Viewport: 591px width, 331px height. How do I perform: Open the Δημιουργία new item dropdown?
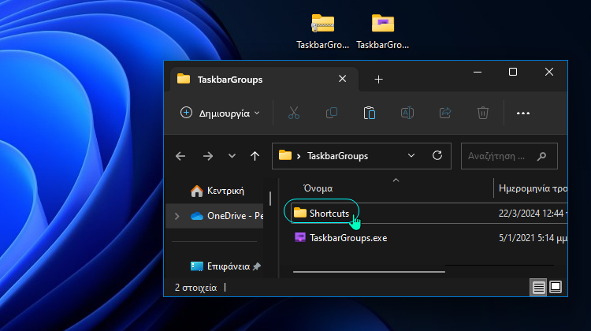(x=220, y=113)
